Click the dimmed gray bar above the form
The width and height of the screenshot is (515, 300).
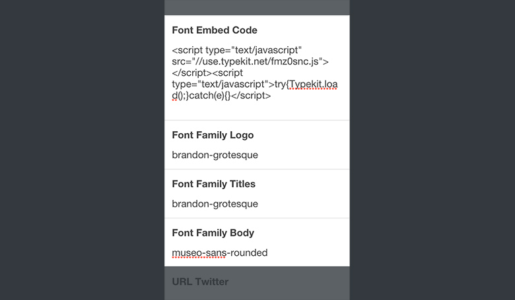click(257, 7)
